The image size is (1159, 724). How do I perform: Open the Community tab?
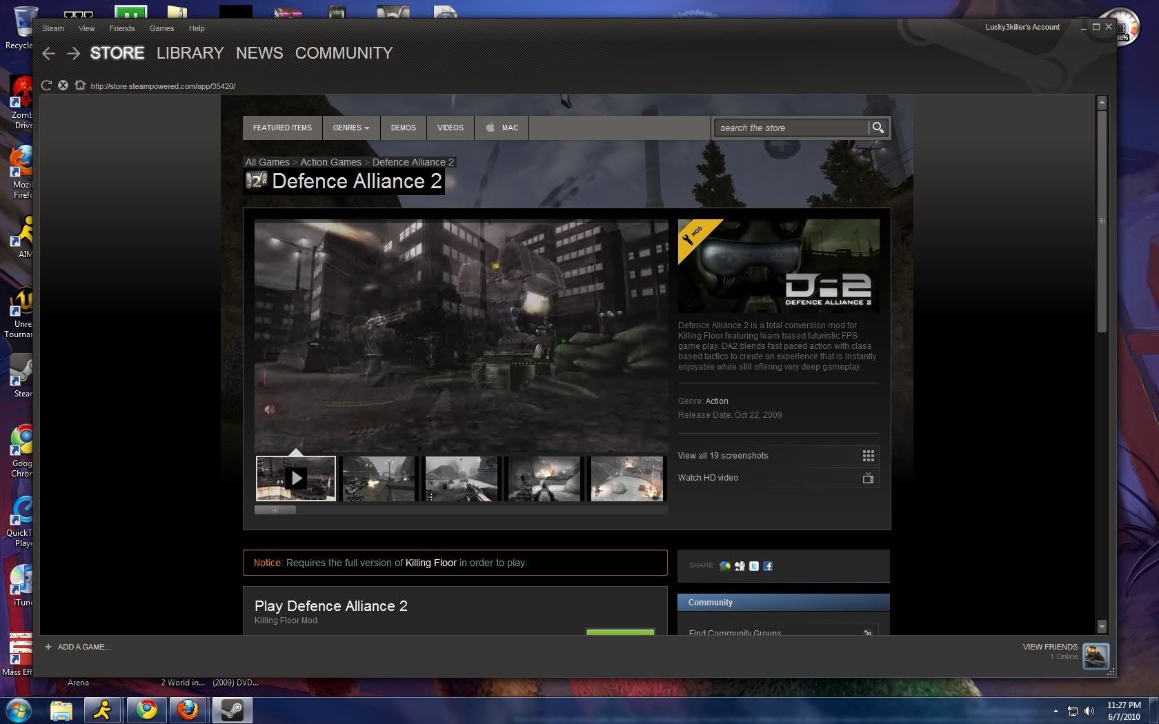pos(344,53)
